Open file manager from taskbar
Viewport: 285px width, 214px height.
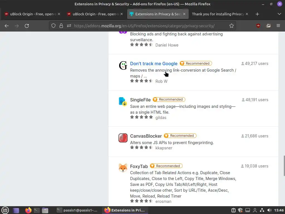pos(45,210)
